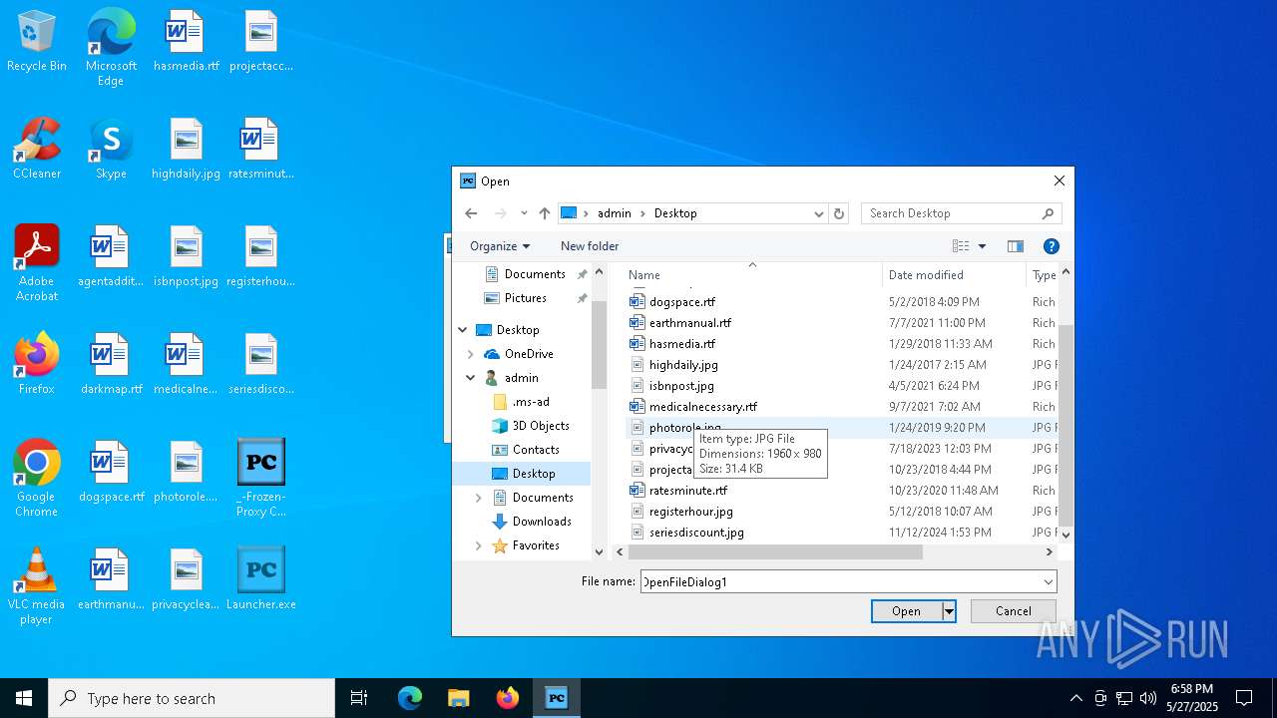
Task: Select dogspace.rtf desktop file icon
Action: click(111, 472)
